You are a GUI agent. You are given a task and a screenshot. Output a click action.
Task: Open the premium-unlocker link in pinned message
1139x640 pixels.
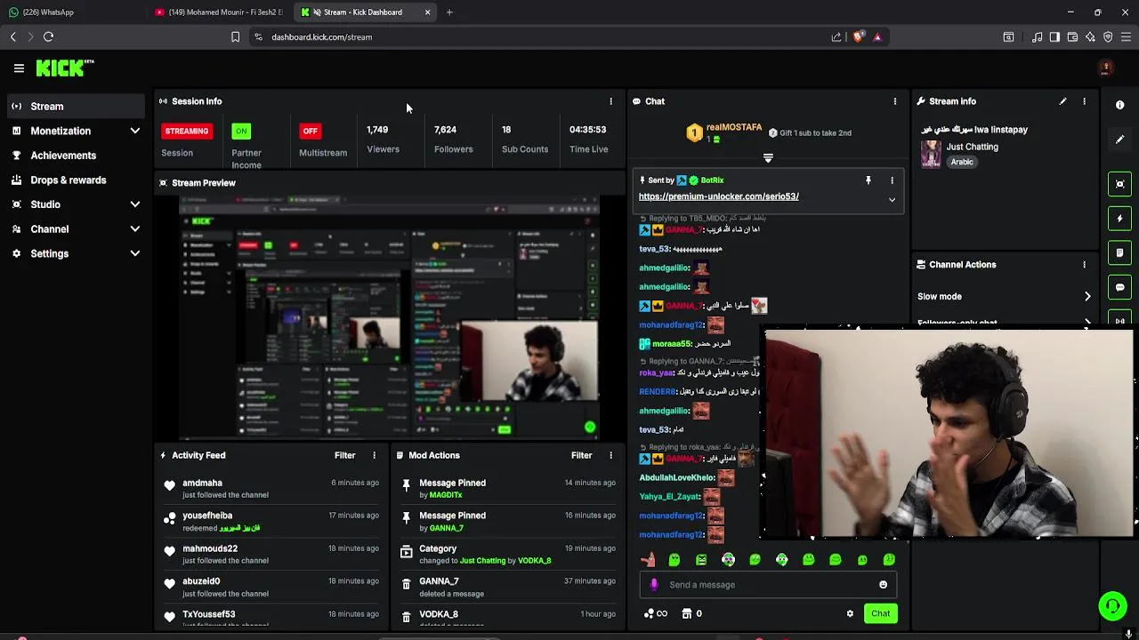coord(718,196)
